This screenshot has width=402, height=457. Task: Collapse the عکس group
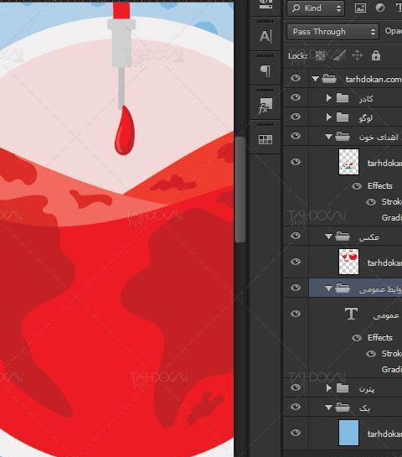[x=328, y=236]
